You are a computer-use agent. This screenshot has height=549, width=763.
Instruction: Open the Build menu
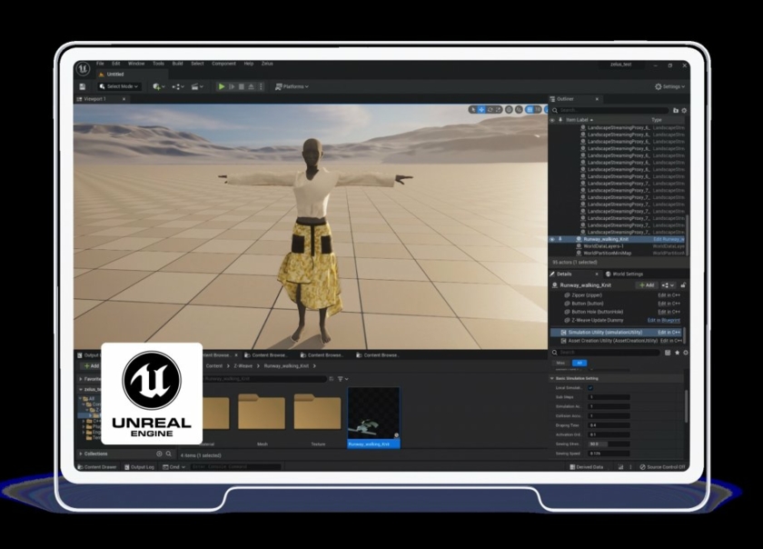pyautogui.click(x=177, y=64)
